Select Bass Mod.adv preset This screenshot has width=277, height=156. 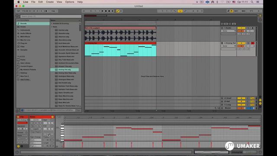[64, 103]
